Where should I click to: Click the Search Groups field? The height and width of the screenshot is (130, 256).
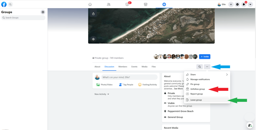23,18
